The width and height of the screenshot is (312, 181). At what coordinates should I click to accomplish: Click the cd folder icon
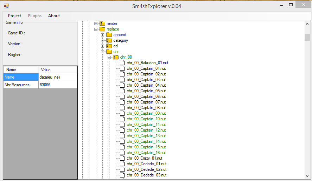(x=109, y=46)
